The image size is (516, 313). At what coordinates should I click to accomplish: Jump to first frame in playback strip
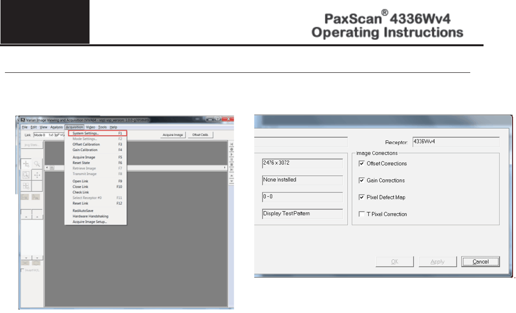232,144
